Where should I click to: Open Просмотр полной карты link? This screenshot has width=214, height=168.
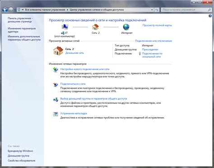(x=157, y=25)
